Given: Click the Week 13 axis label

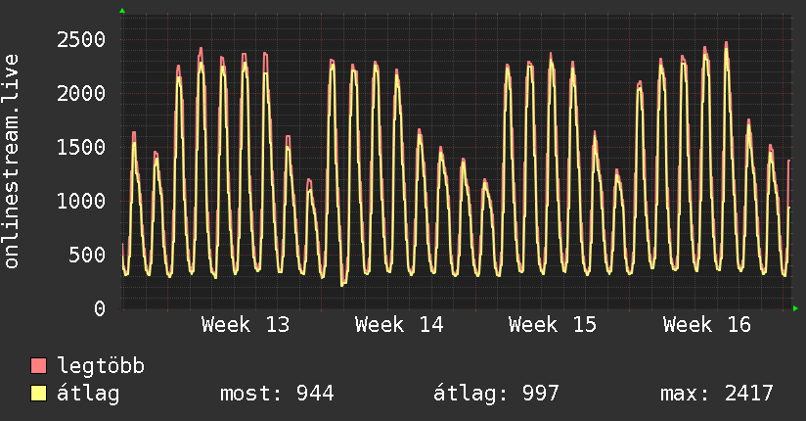Looking at the screenshot, I should [x=246, y=325].
